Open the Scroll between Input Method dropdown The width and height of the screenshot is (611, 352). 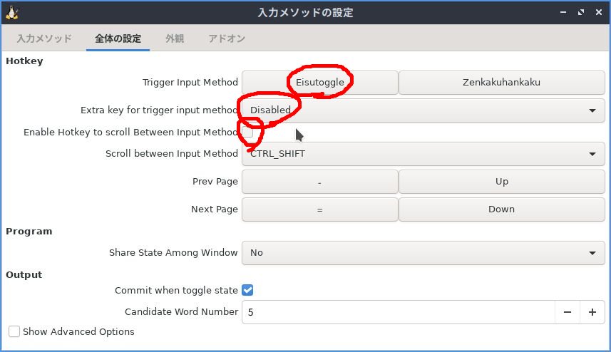(423, 154)
